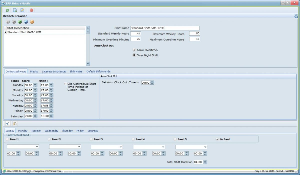Click the User :ERP Joe Bloggs status text
Image resolution: width=300 pixels, height=175 pixels.
point(19,171)
